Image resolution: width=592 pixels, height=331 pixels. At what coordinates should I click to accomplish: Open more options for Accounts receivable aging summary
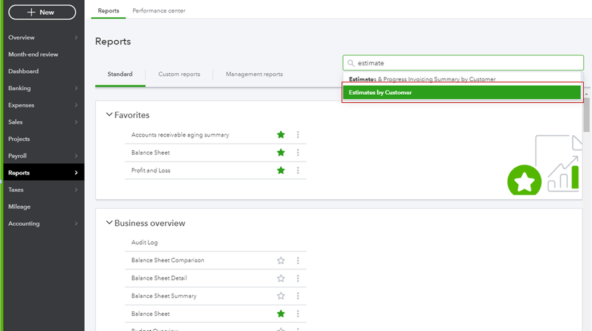[298, 135]
